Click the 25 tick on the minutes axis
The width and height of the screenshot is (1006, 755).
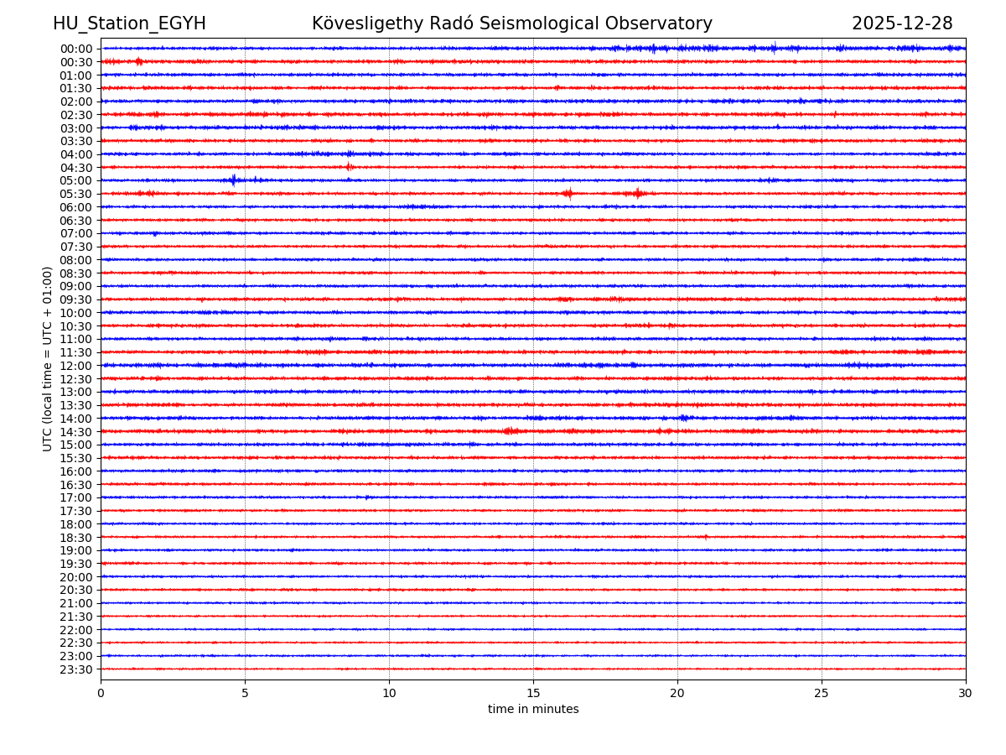(x=822, y=694)
